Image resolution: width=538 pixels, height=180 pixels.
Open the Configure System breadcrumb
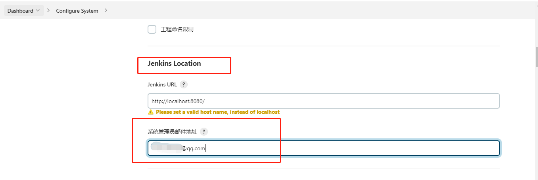click(77, 11)
